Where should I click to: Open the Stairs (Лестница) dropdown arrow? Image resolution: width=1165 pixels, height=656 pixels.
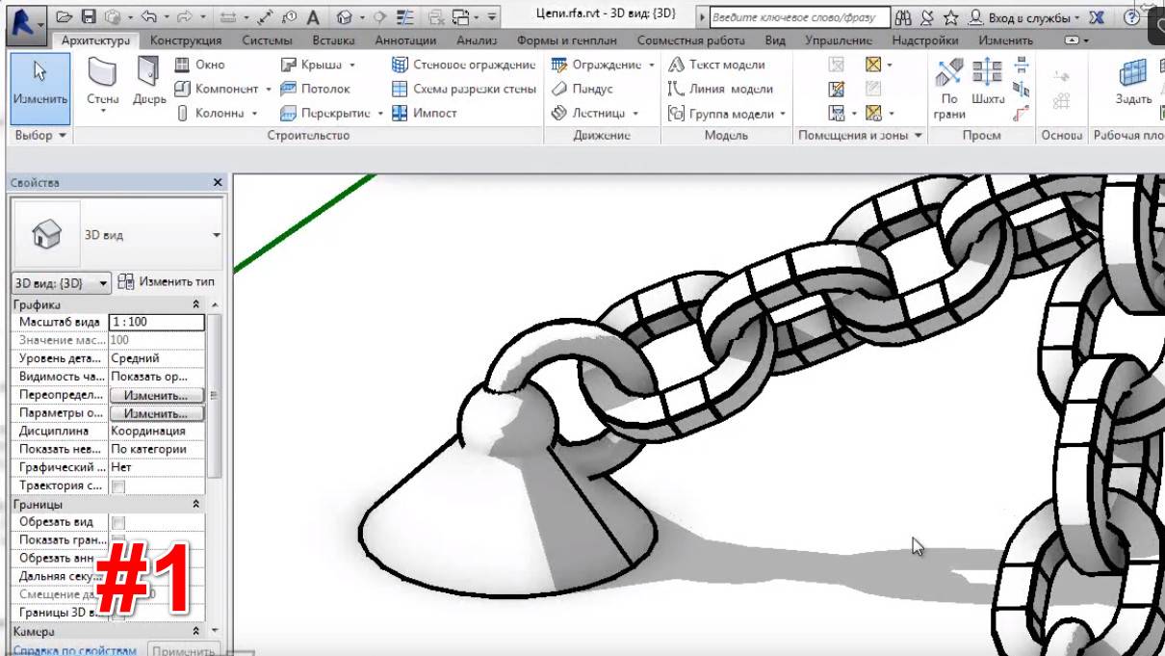635,114
